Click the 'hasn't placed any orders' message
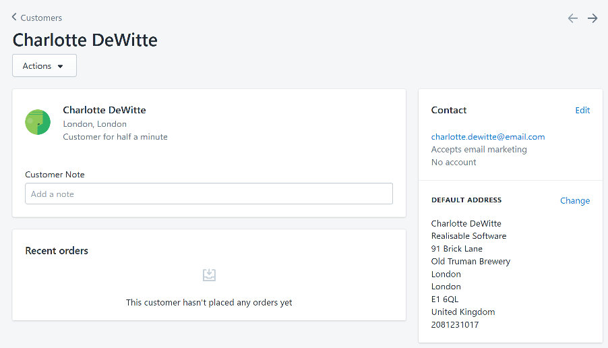Screen dimensions: 608x348 tap(209, 302)
